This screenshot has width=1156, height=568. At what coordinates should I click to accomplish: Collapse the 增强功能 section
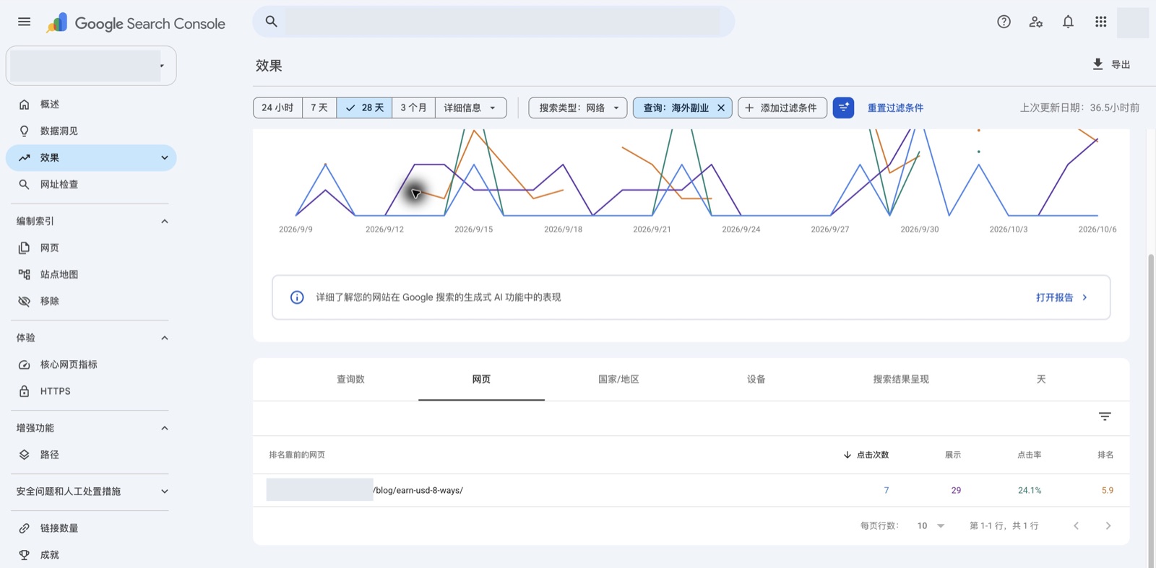click(x=165, y=428)
